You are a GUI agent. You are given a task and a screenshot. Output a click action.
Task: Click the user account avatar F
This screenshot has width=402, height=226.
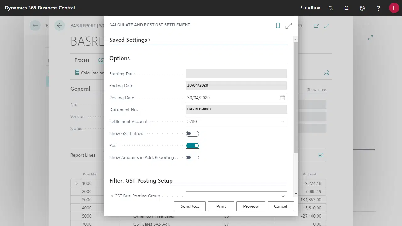tap(394, 8)
